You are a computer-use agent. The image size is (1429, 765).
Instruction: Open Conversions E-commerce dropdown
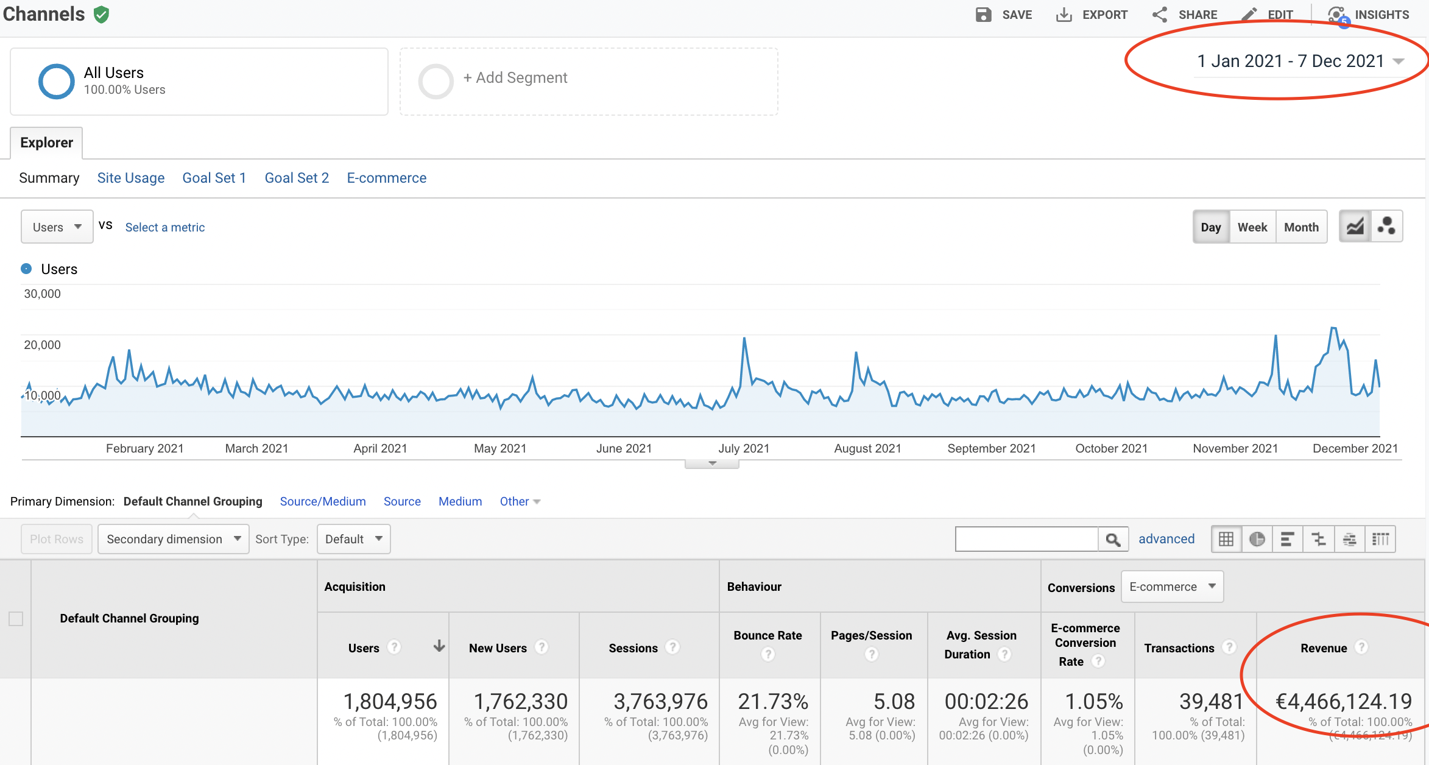pos(1171,587)
